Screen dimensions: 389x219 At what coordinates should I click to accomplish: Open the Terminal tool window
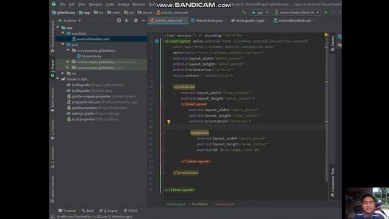pos(67,210)
